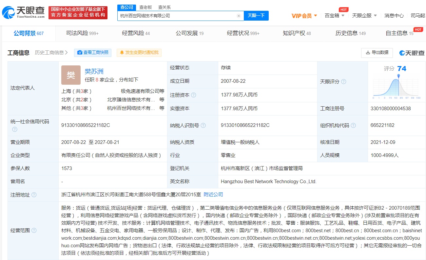The image size is (426, 260).
Task: Switch to 公司背景 tab
Action: tap(29, 33)
